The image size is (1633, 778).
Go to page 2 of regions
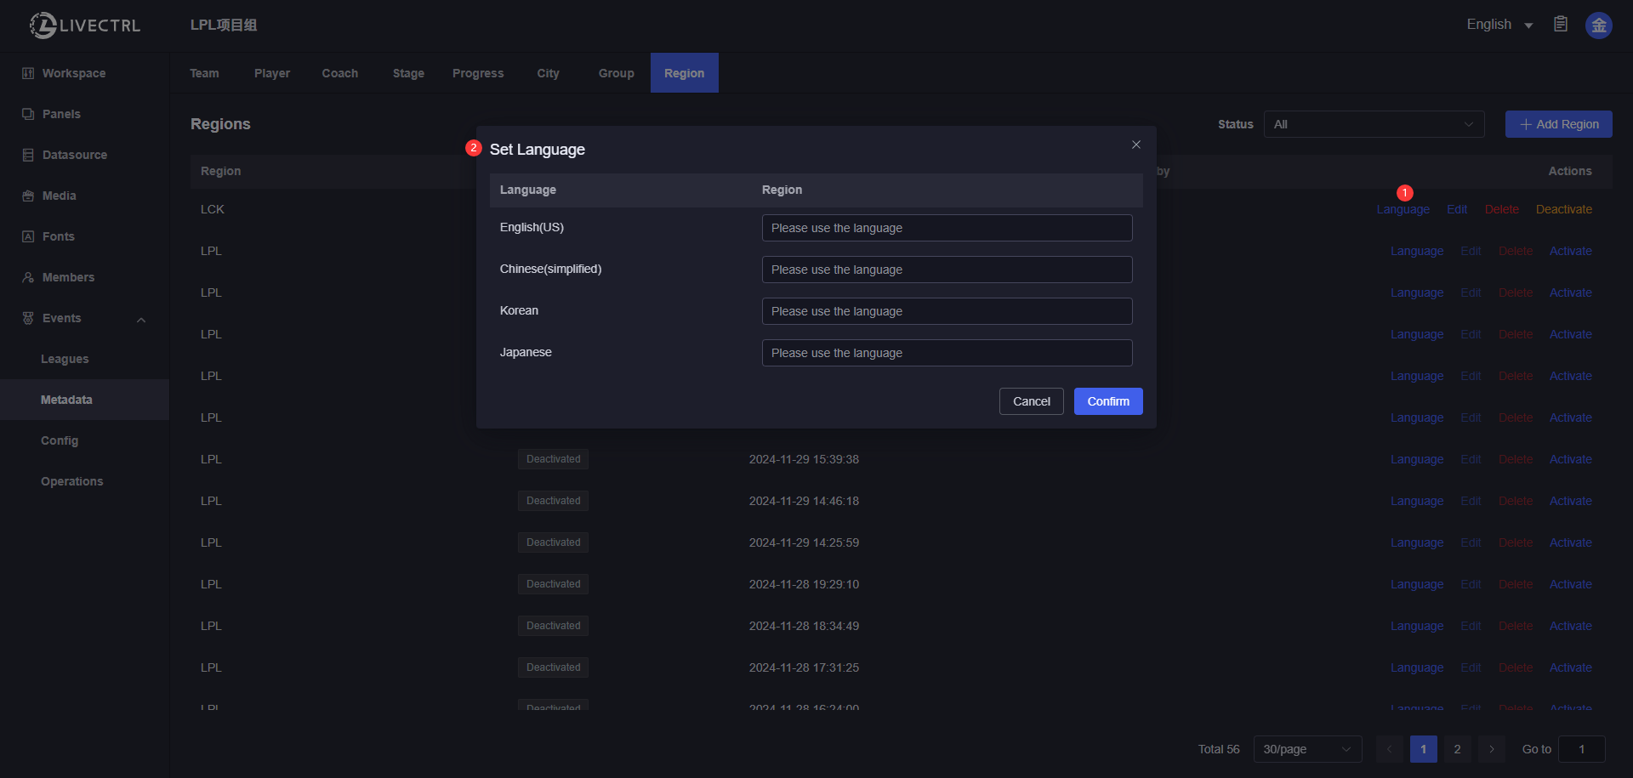click(x=1457, y=749)
